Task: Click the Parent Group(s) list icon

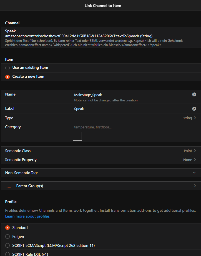Action: tap(8, 186)
